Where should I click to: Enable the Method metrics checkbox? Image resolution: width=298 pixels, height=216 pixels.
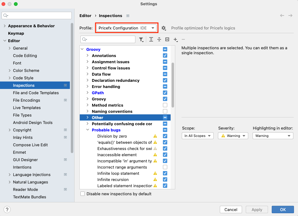point(165,105)
